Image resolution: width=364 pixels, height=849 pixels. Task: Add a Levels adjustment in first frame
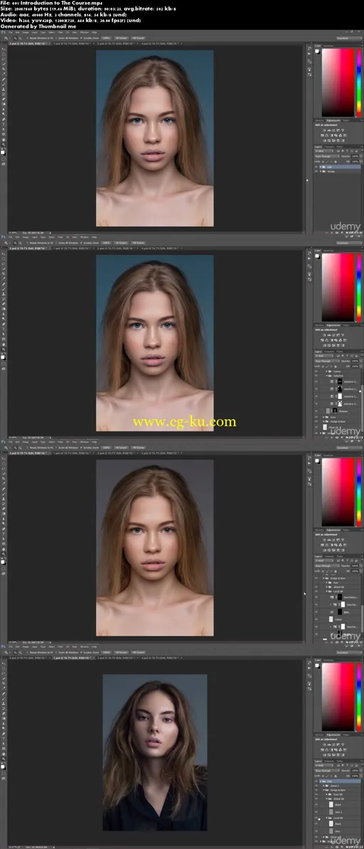pyautogui.click(x=329, y=130)
